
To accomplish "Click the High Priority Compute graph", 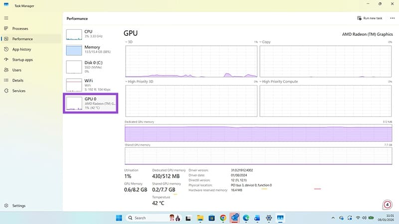I will (x=326, y=101).
